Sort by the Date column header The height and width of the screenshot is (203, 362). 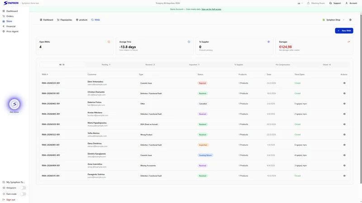point(269,74)
